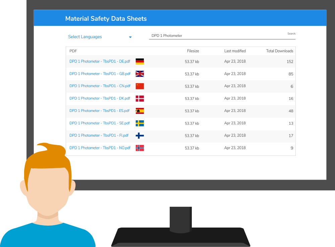The width and height of the screenshot is (335, 247).
Task: Click the German flag icon
Action: point(139,61)
